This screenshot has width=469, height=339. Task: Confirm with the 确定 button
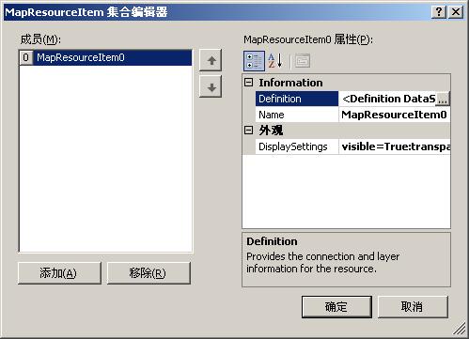click(336, 307)
